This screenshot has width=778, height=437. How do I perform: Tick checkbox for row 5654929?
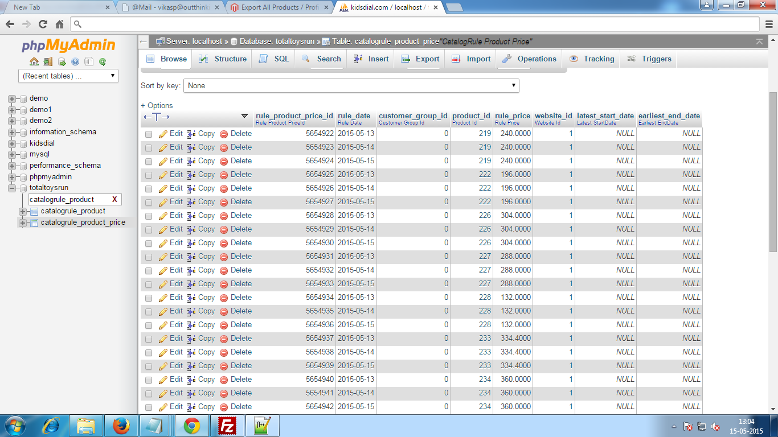tap(149, 230)
